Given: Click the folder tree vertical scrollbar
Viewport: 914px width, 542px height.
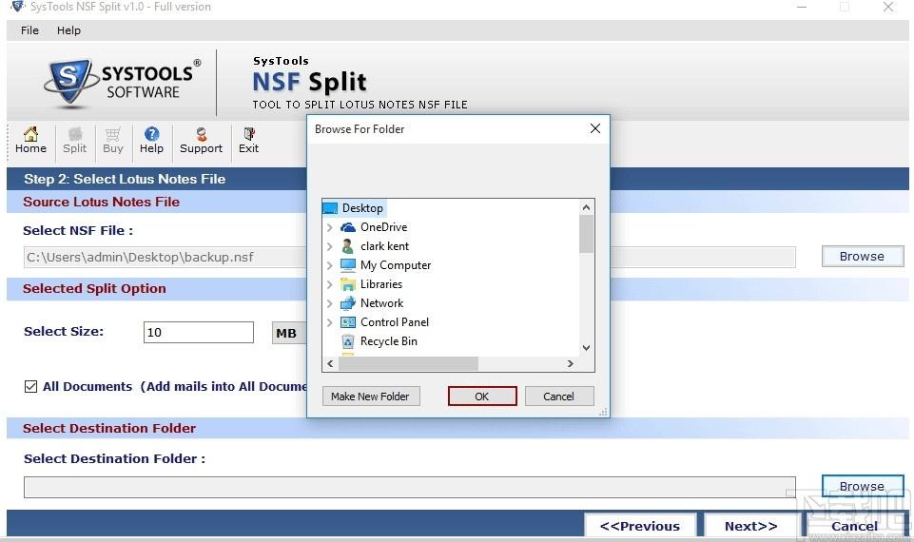Looking at the screenshot, I should 587,278.
